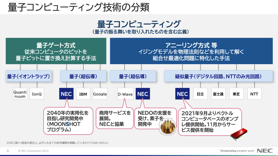Select the NEC box next to D-Wave

coord(142,94)
